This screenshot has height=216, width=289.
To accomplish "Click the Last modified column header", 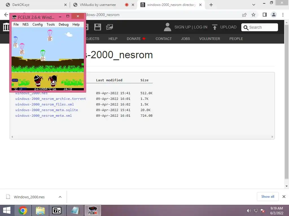I will pyautogui.click(x=109, y=80).
